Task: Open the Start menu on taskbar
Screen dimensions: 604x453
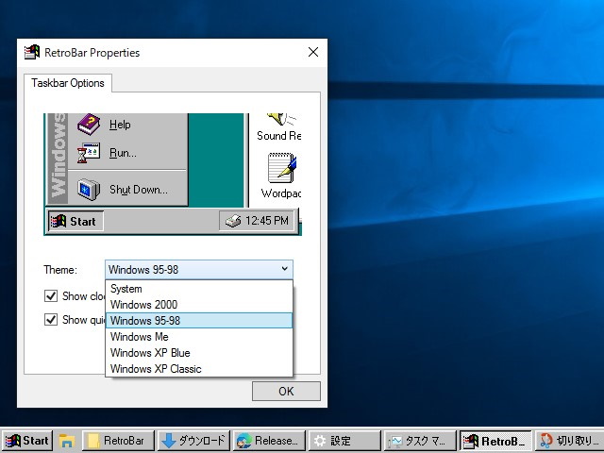Action: (26, 441)
